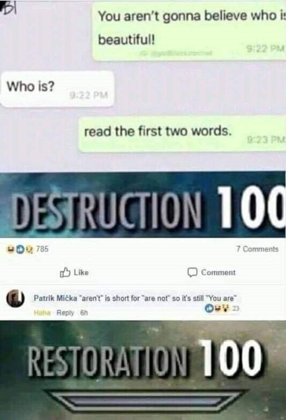Open Patrik Mička's profile name link

tap(56, 298)
